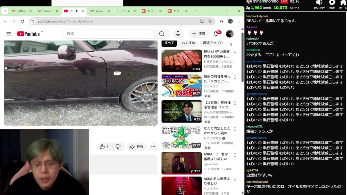This screenshot has height=195, width=347.
Task: Open options for 日管協 video
Action: 235,103
